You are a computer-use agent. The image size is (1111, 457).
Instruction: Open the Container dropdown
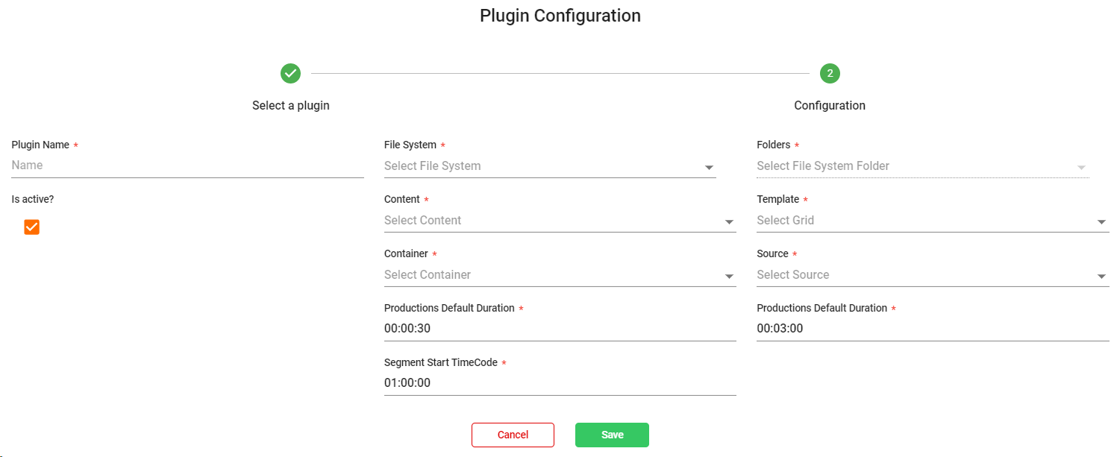(560, 275)
